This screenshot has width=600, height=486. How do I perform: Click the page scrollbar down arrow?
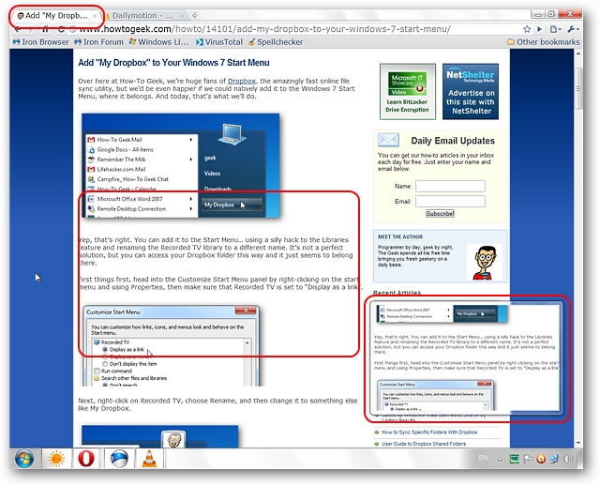pyautogui.click(x=578, y=443)
